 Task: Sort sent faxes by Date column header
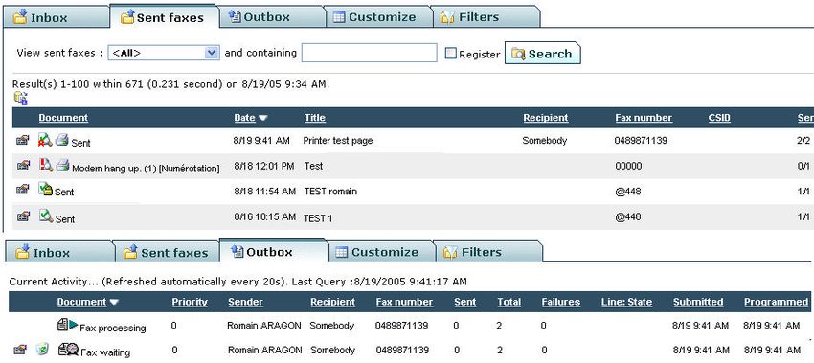(245, 118)
